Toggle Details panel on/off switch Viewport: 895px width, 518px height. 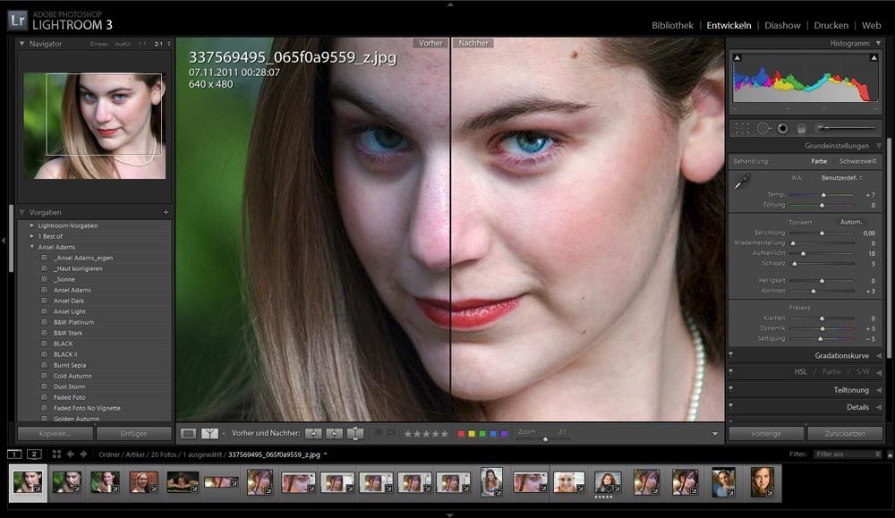pos(730,407)
